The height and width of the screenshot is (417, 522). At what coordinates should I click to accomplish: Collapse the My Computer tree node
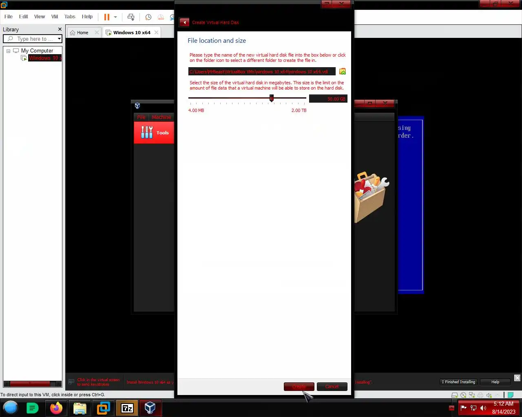tap(8, 51)
